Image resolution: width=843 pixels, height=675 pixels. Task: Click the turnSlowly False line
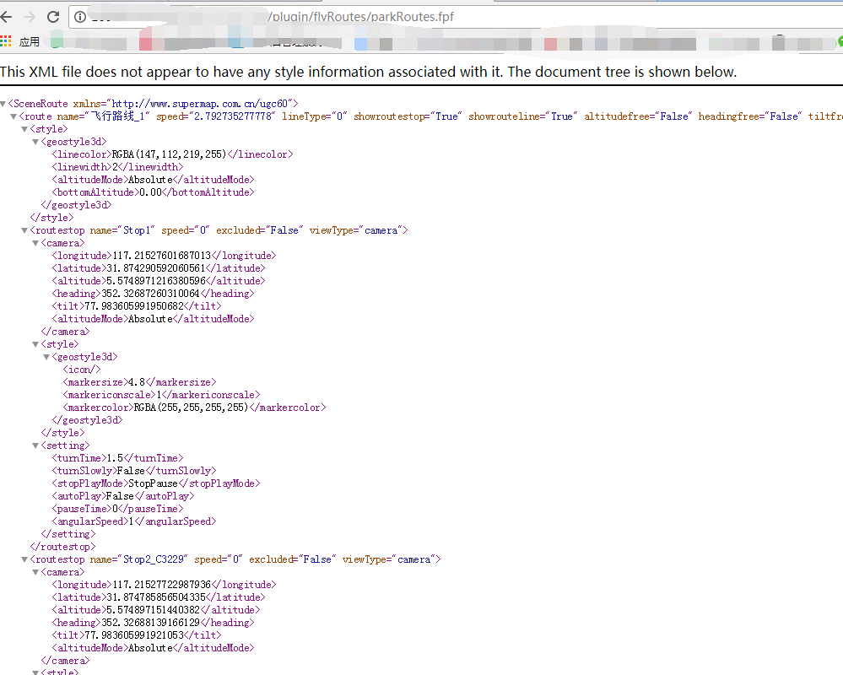click(x=134, y=471)
